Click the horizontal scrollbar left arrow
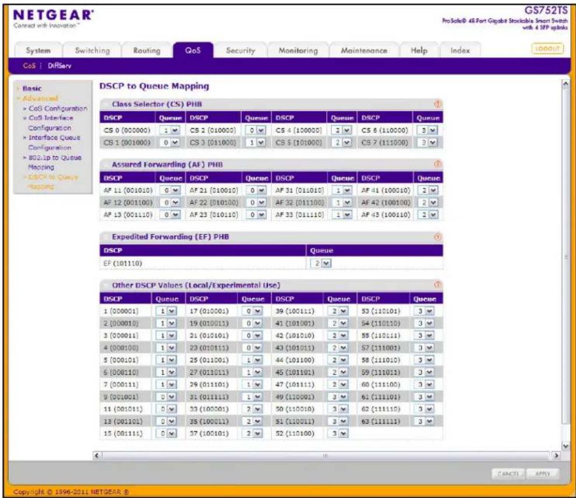Image resolution: width=576 pixels, height=498 pixels. point(97,455)
